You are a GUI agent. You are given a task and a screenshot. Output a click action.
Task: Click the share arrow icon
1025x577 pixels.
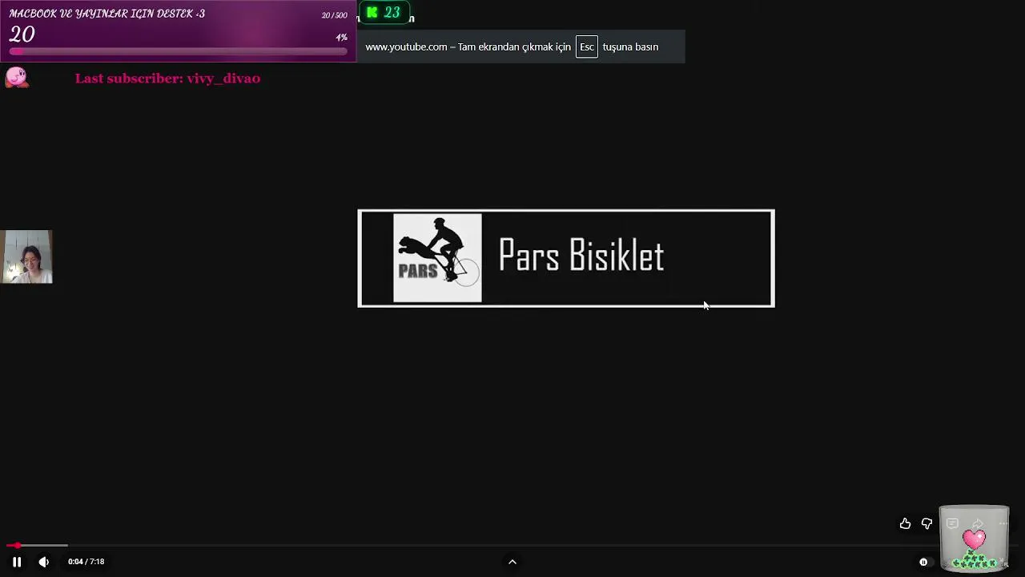coord(978,524)
